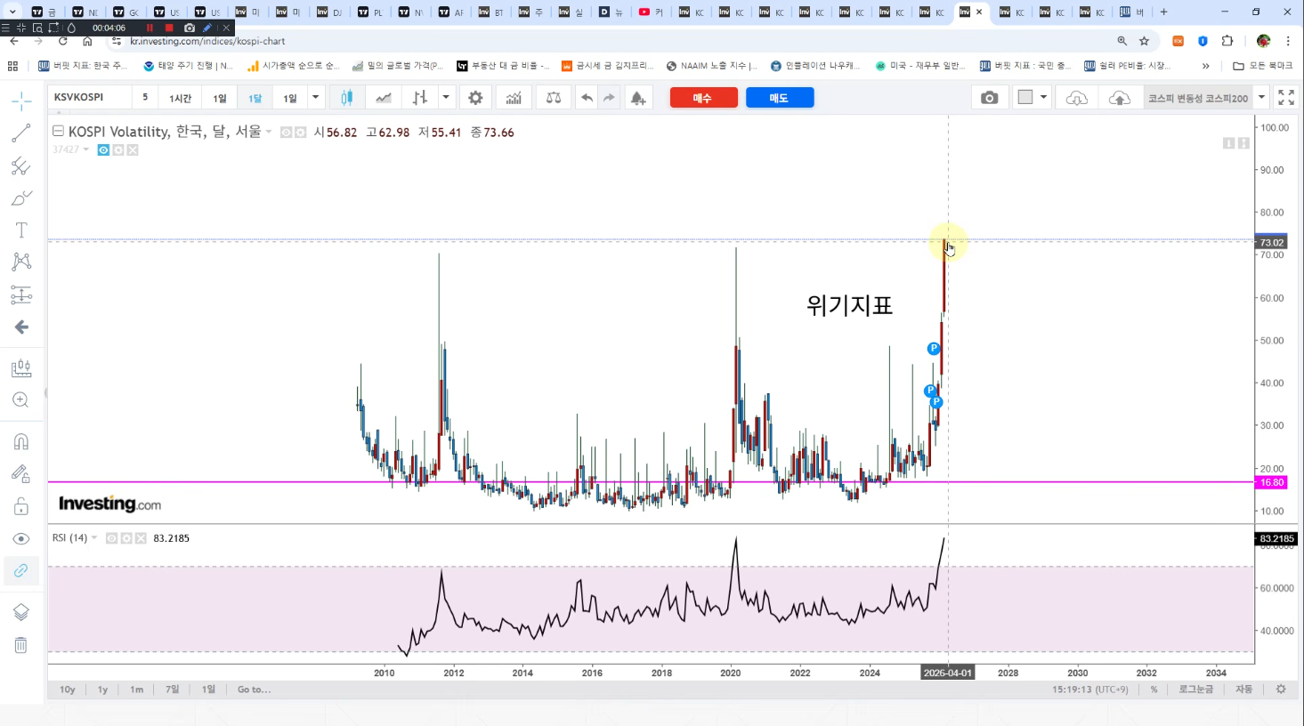Image resolution: width=1304 pixels, height=726 pixels.
Task: Select the 1시간 interval
Action: 180,98
